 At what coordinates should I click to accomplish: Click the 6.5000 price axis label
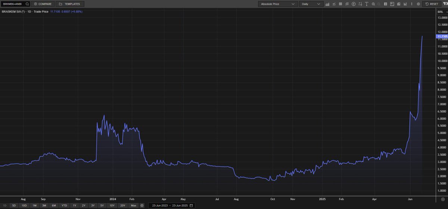(442, 112)
